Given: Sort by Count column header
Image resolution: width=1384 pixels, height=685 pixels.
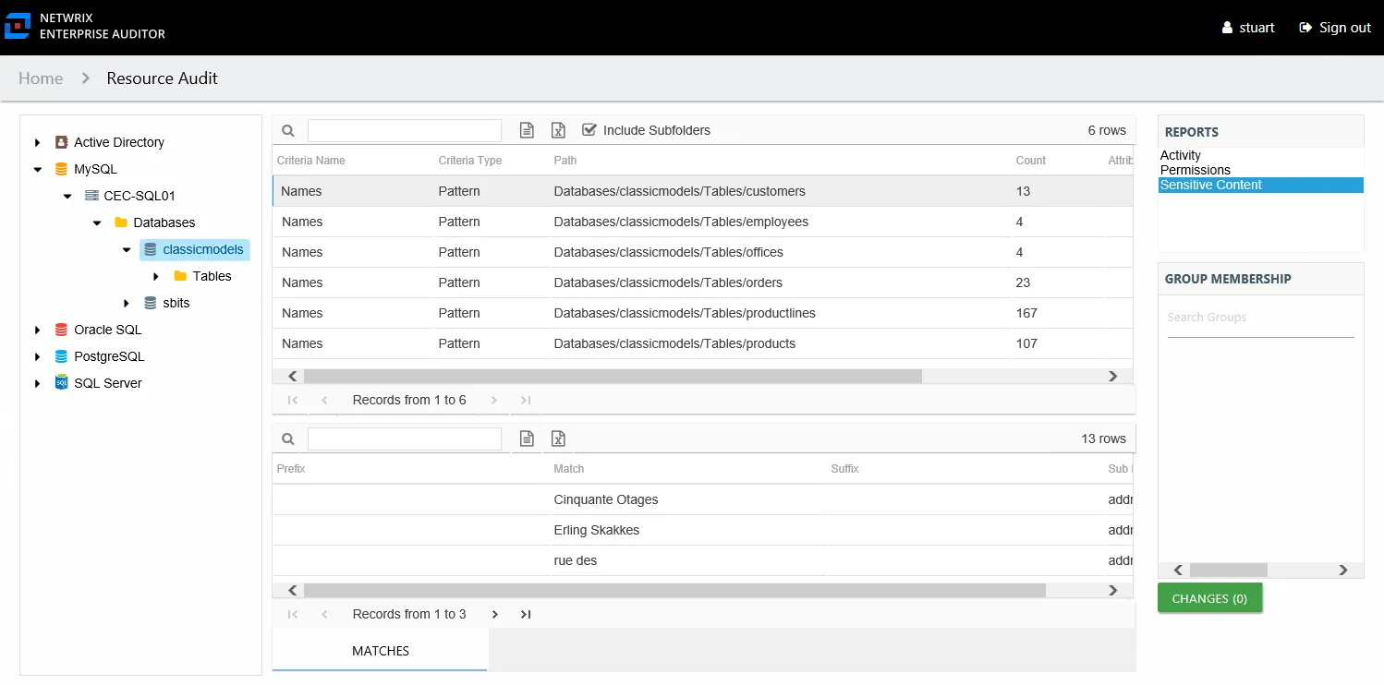Looking at the screenshot, I should point(1031,161).
